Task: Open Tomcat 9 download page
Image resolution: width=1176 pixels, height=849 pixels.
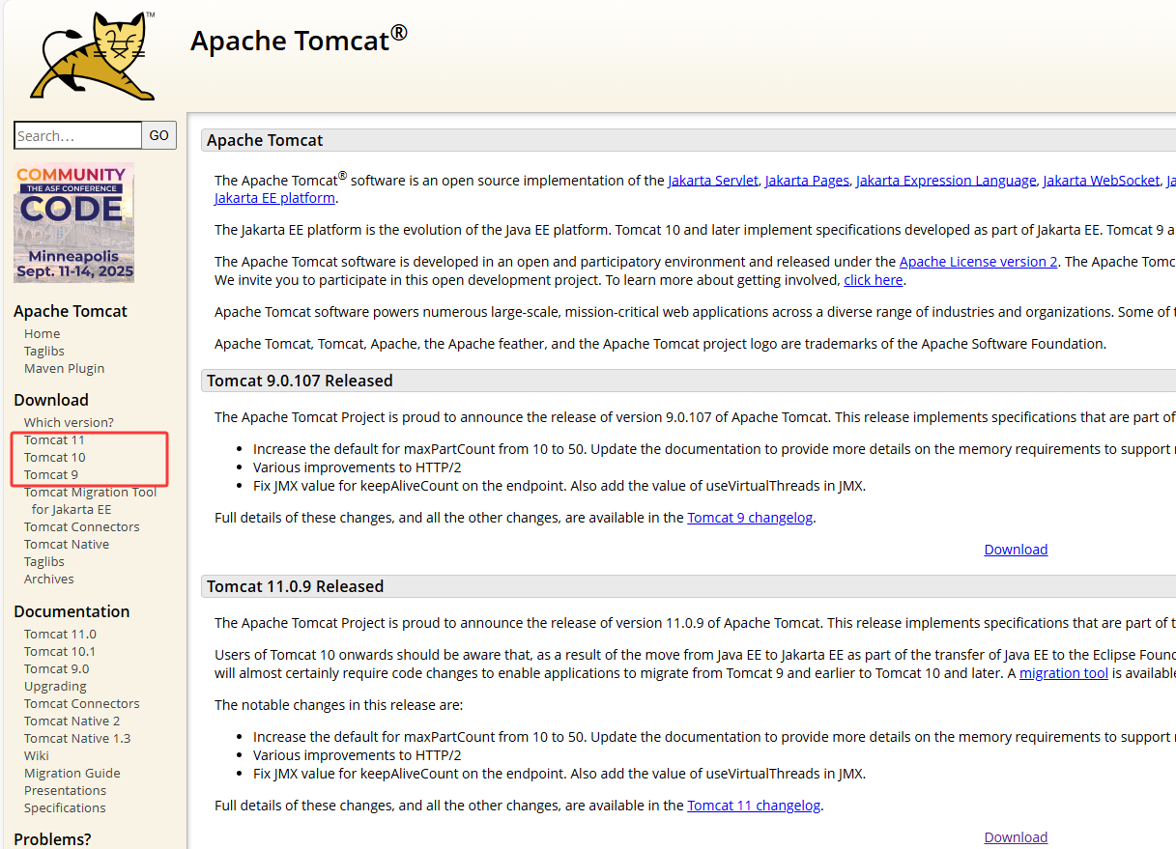Action: [51, 474]
